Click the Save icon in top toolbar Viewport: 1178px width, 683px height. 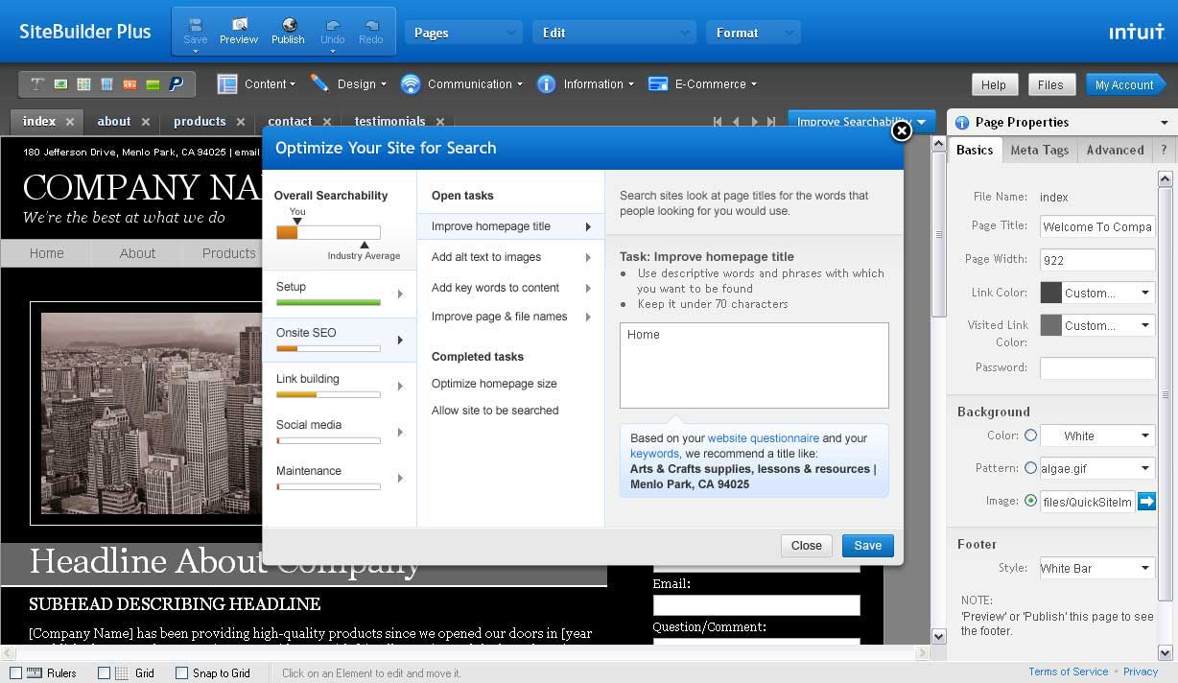[196, 32]
